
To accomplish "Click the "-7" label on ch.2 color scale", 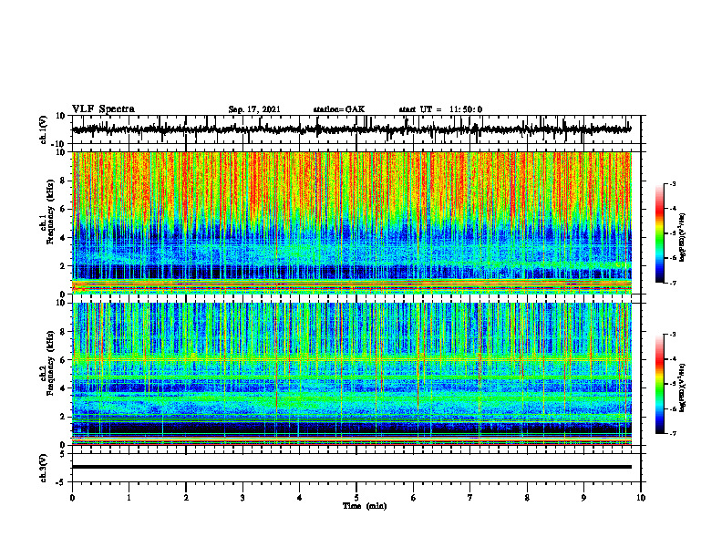I will point(672,433).
